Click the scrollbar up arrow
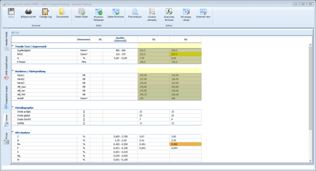This screenshot has height=171, width=316. pyautogui.click(x=310, y=45)
